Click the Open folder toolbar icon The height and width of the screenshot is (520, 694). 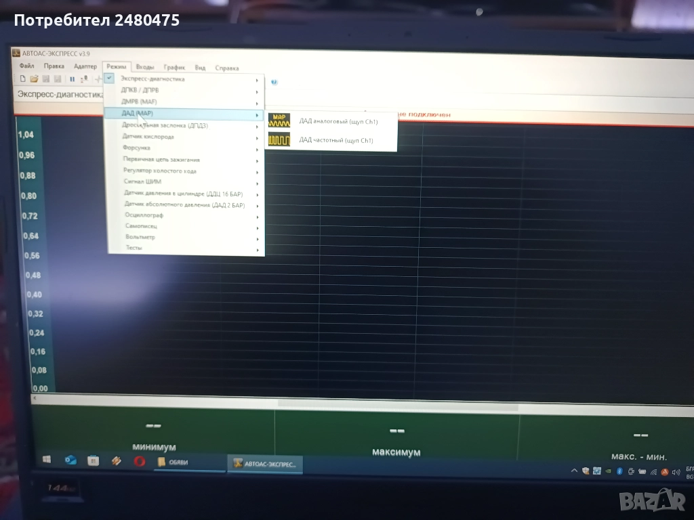click(x=34, y=79)
